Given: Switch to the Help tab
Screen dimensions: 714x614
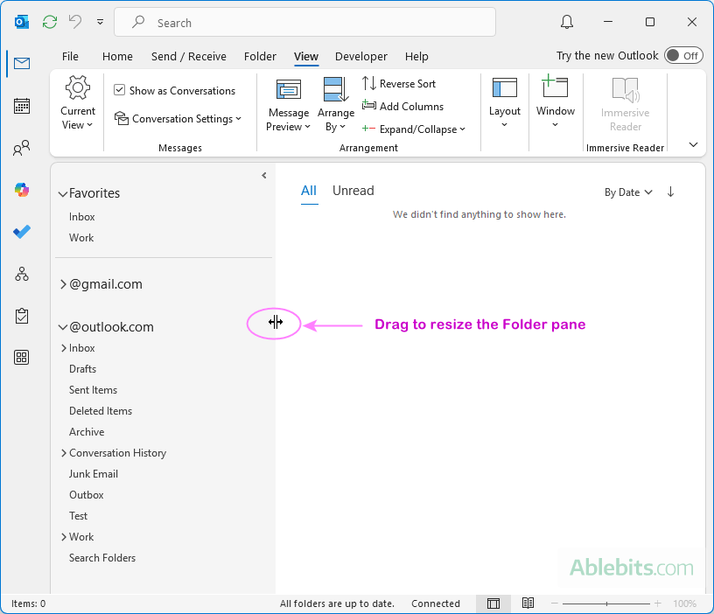Looking at the screenshot, I should 416,57.
